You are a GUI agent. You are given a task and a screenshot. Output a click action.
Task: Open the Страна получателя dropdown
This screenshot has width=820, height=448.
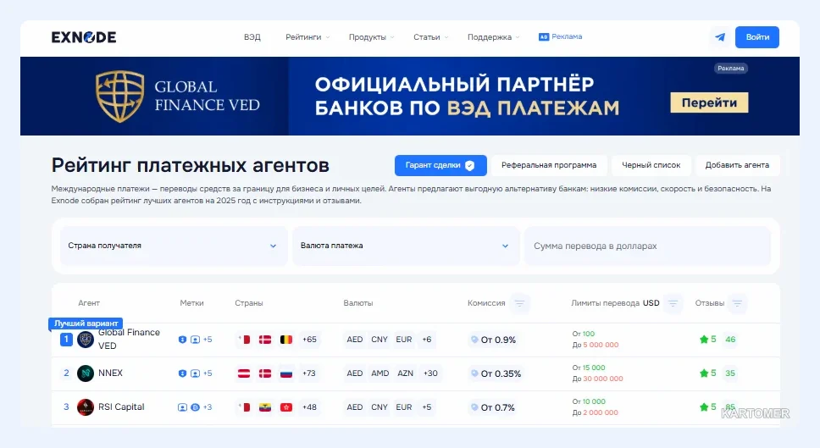click(174, 246)
